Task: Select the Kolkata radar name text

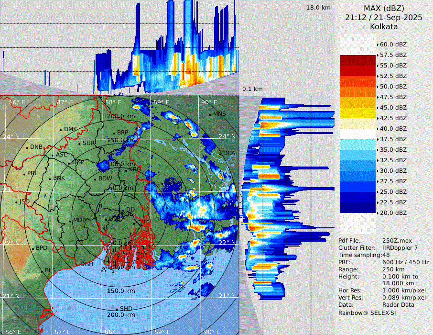Action: [383, 26]
